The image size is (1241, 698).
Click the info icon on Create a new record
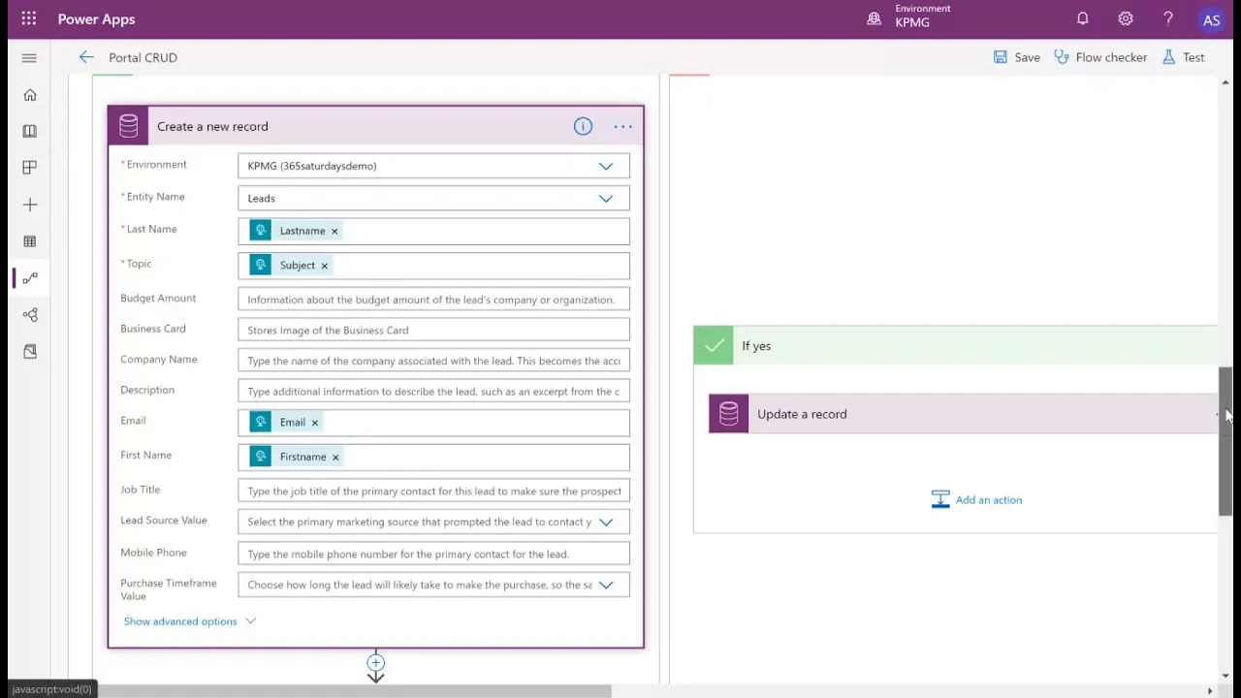[583, 126]
